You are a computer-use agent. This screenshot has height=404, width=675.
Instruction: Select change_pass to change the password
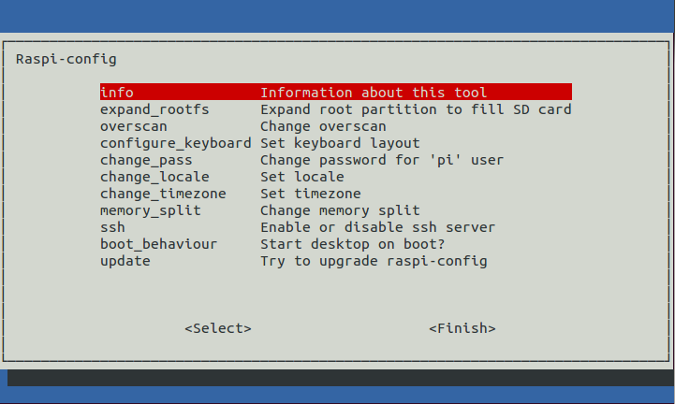146,160
